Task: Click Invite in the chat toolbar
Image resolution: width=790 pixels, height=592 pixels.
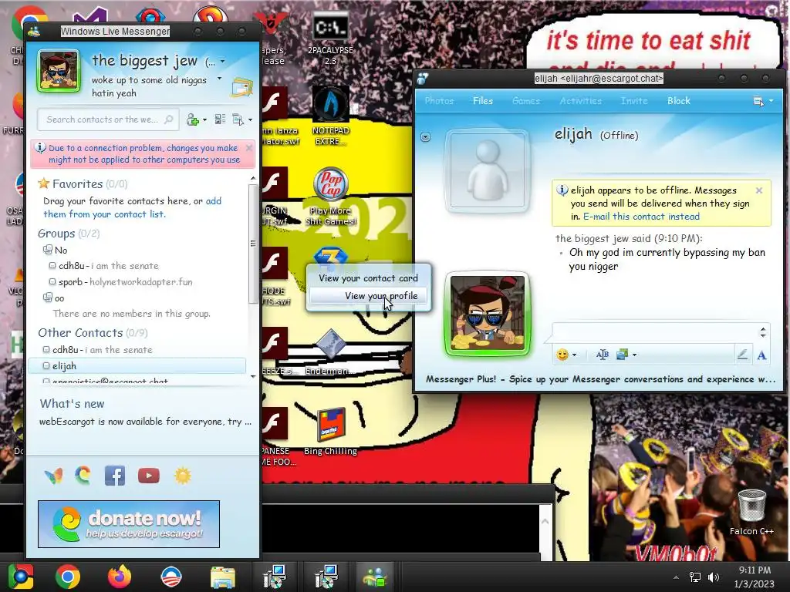Action: [634, 101]
